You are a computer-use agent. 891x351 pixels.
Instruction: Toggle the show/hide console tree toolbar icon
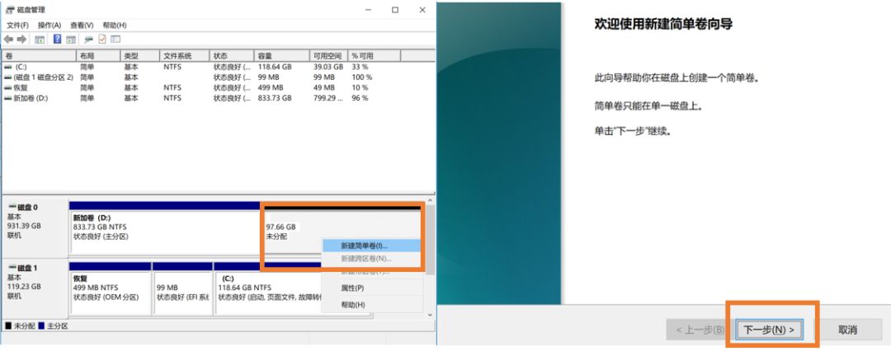(x=40, y=40)
